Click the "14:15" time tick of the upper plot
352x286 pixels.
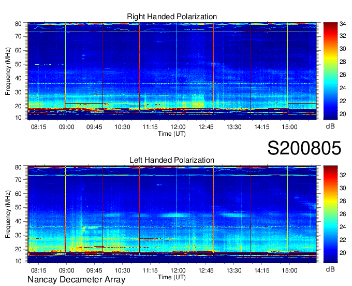coord(262,127)
